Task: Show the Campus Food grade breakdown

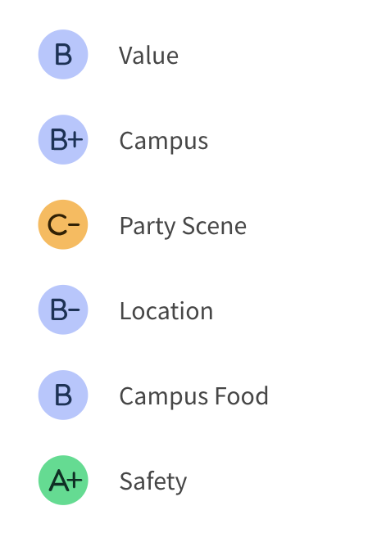Action: [63, 395]
